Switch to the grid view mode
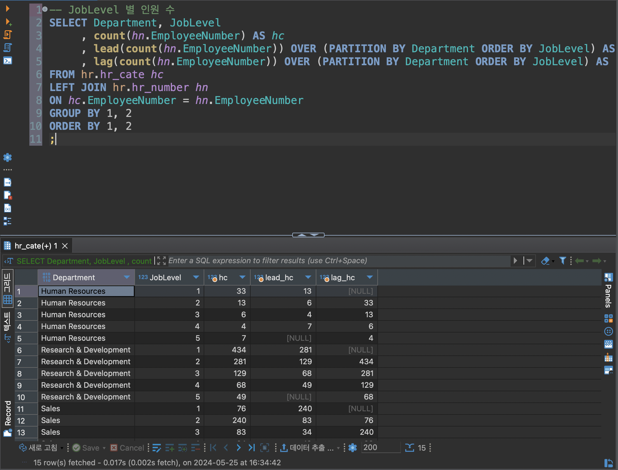 click(8, 288)
